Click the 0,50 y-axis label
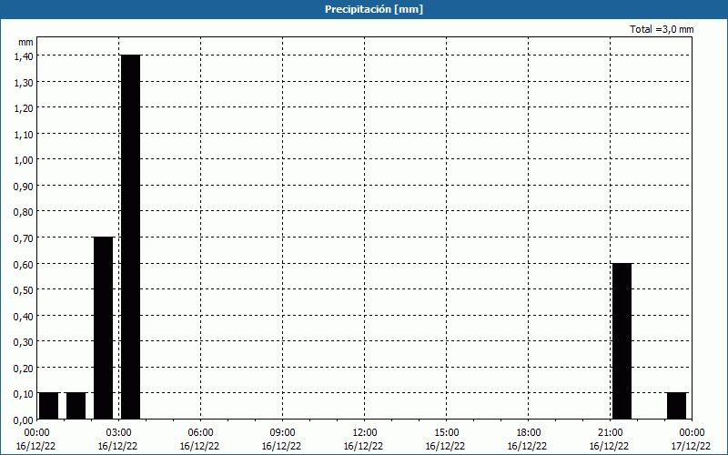 click(24, 290)
